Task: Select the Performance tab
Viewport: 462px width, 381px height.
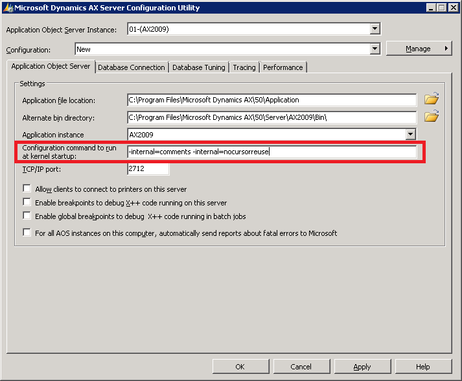Action: click(283, 67)
